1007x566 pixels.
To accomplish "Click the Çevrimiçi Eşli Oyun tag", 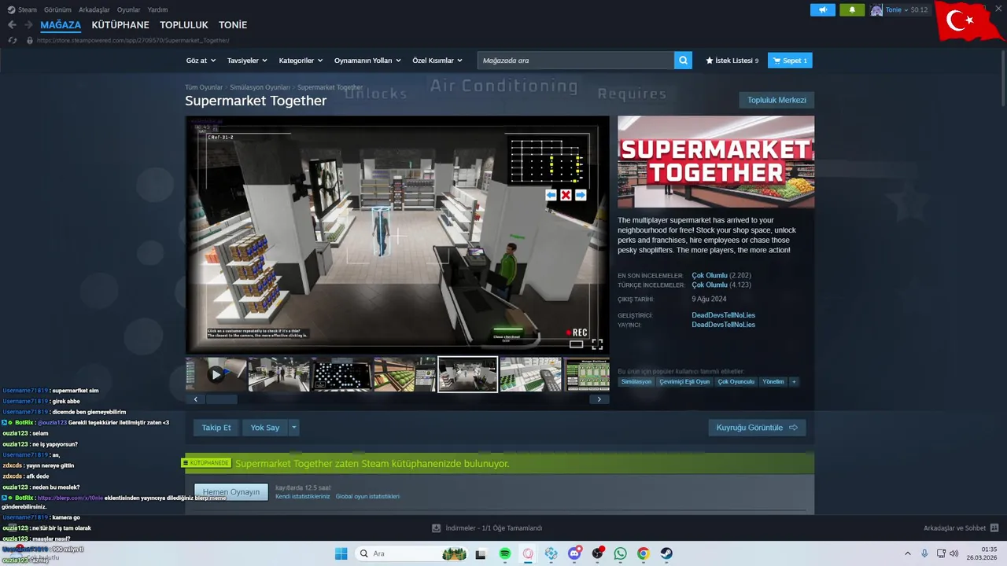I will pyautogui.click(x=684, y=381).
